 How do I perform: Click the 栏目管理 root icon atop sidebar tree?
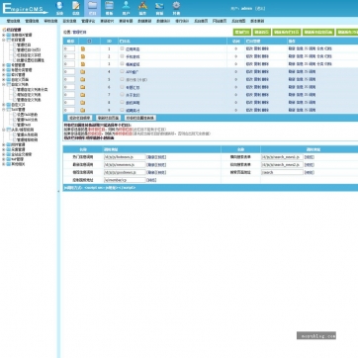point(4,30)
